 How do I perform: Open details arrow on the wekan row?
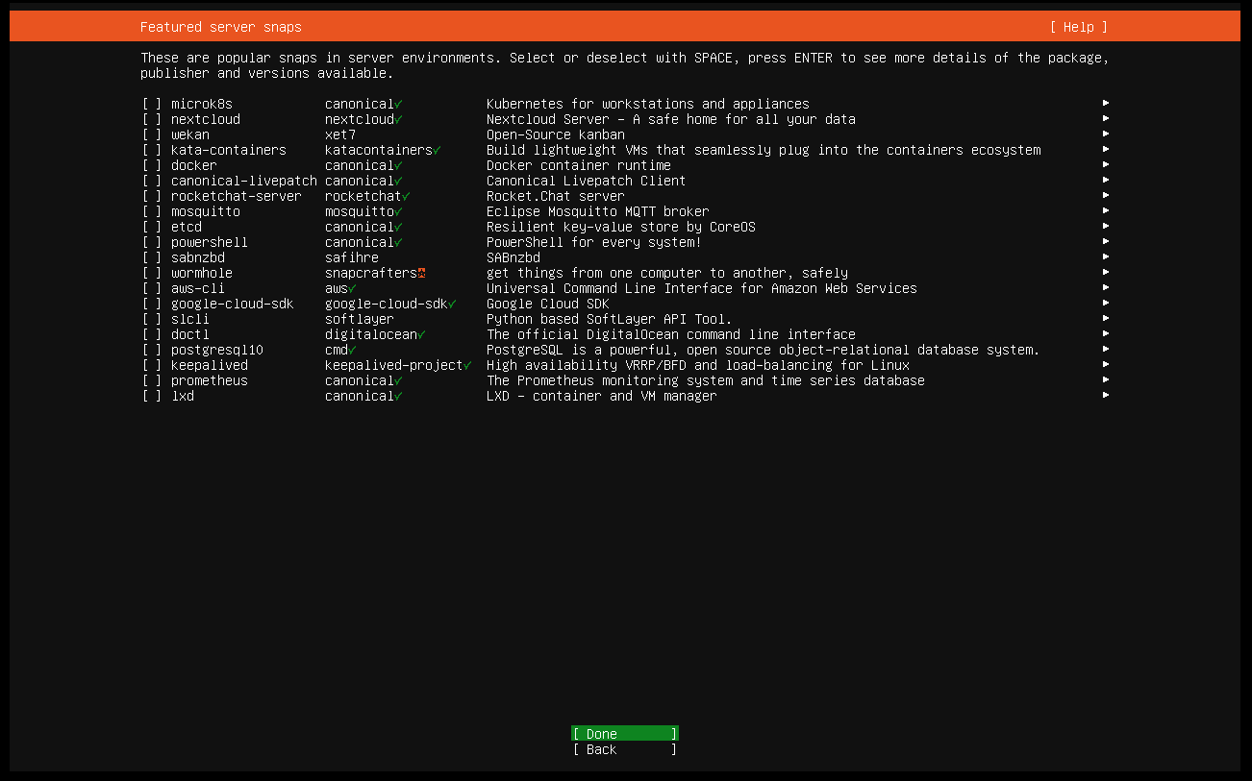pos(1106,134)
